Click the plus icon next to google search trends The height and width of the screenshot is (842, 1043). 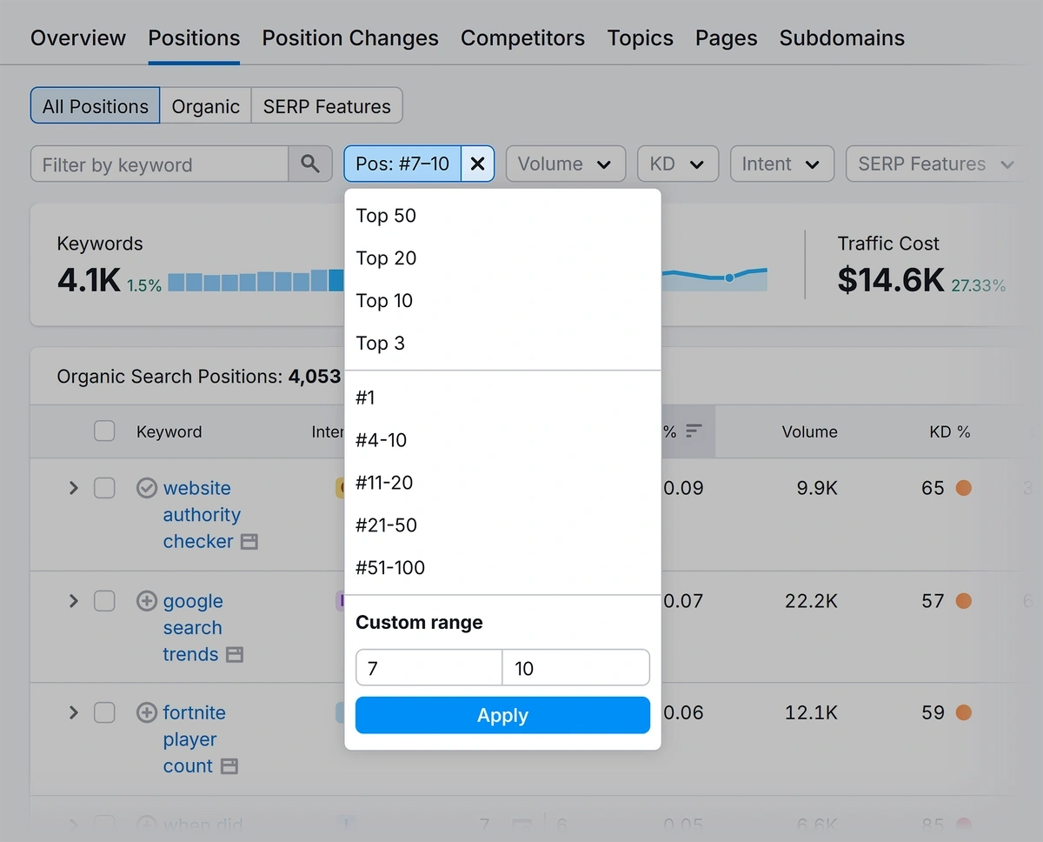[147, 601]
